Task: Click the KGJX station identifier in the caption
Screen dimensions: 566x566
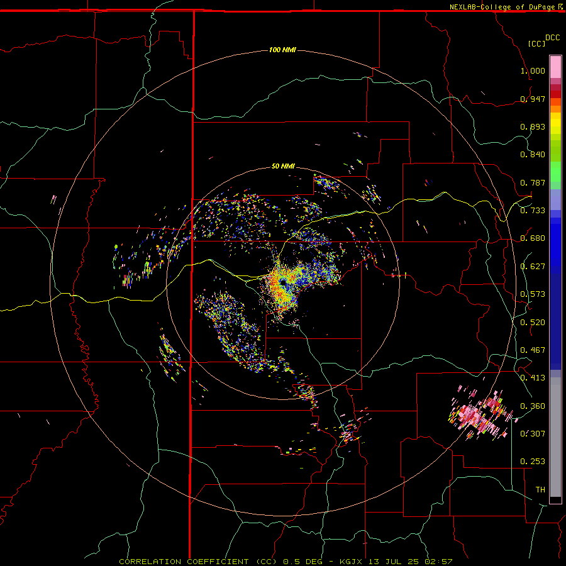Action: coord(352,562)
